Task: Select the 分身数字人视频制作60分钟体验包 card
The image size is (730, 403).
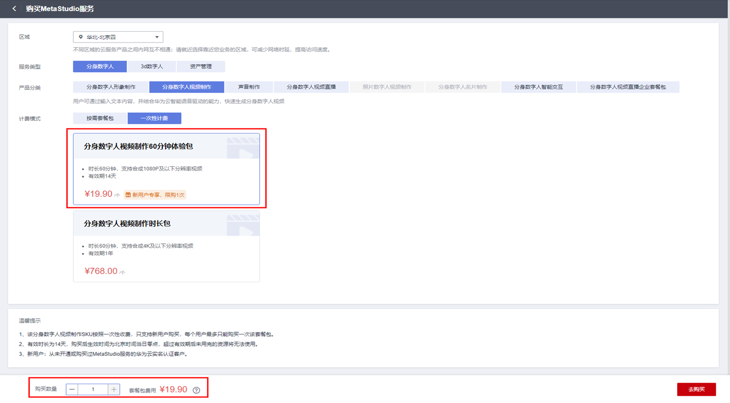Action: pyautogui.click(x=166, y=169)
